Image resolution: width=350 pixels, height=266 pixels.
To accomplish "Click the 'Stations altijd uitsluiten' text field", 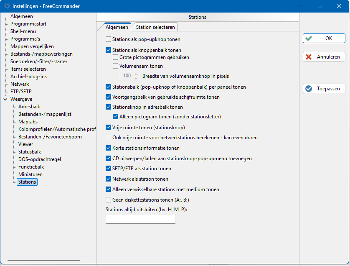I will (141, 219).
